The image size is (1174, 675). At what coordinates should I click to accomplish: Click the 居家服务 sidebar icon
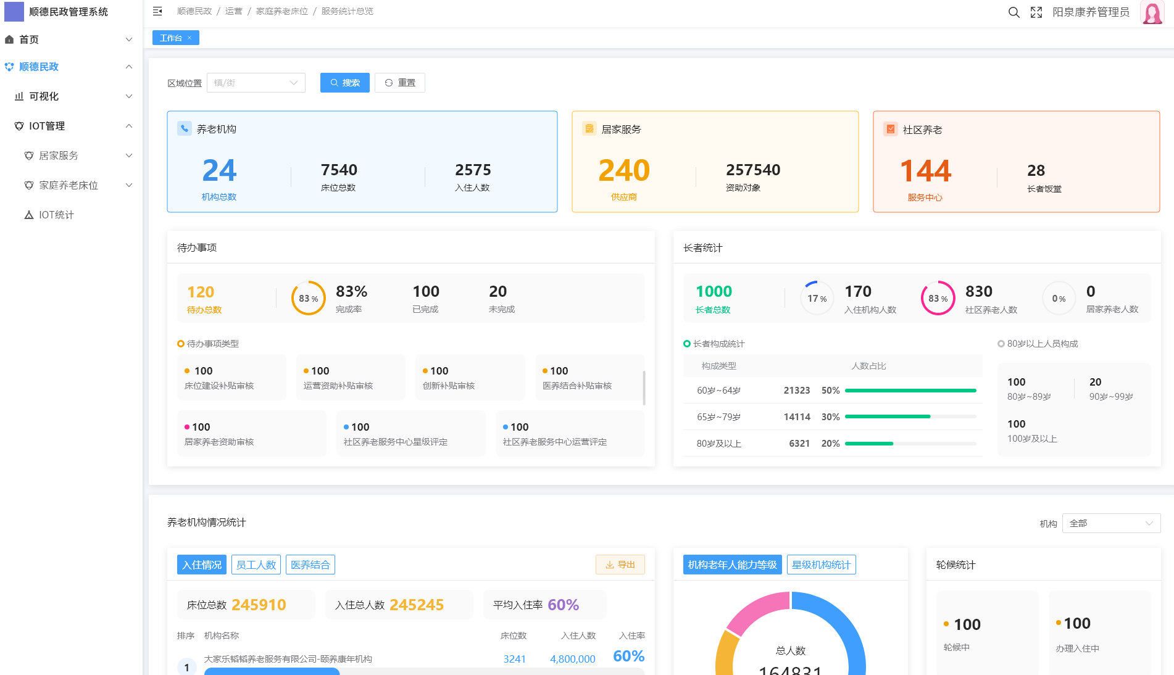pyautogui.click(x=29, y=155)
